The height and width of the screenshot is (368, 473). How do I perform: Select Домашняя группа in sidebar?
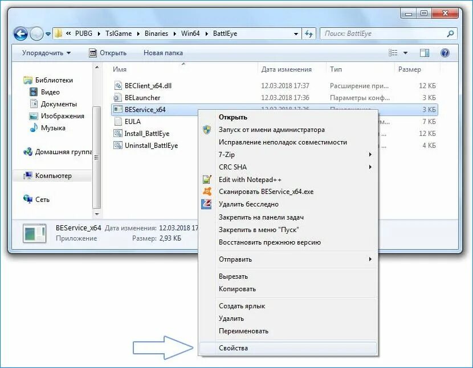click(58, 152)
